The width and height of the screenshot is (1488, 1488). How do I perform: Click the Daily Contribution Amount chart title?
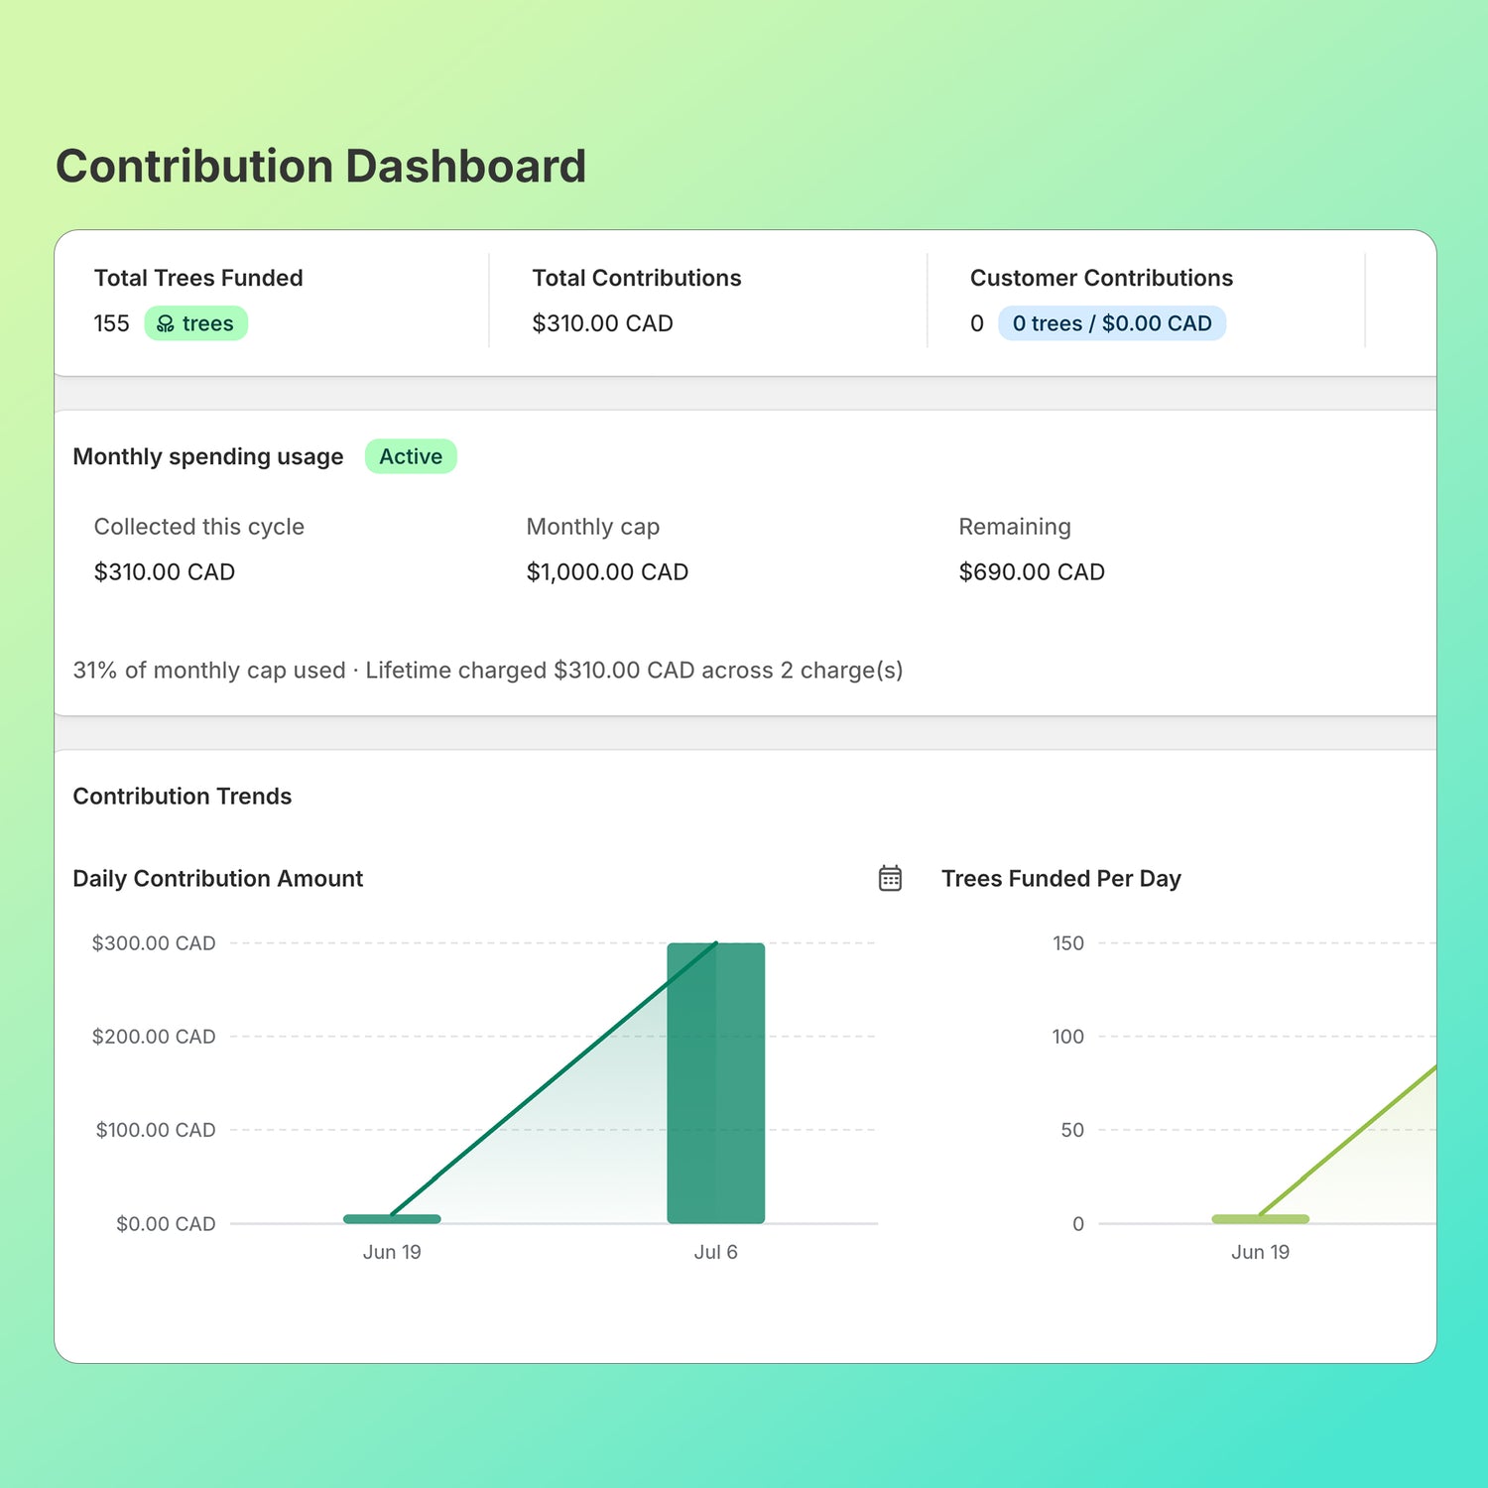218,879
